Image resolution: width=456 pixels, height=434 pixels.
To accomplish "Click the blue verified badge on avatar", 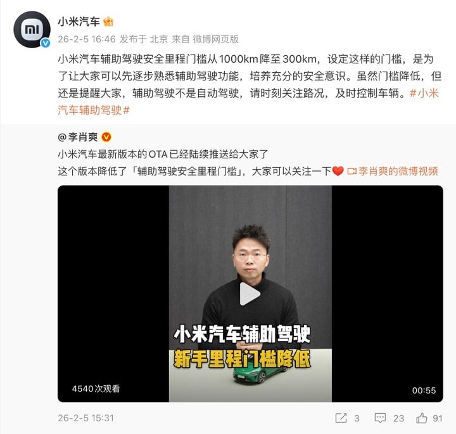I will pyautogui.click(x=46, y=43).
